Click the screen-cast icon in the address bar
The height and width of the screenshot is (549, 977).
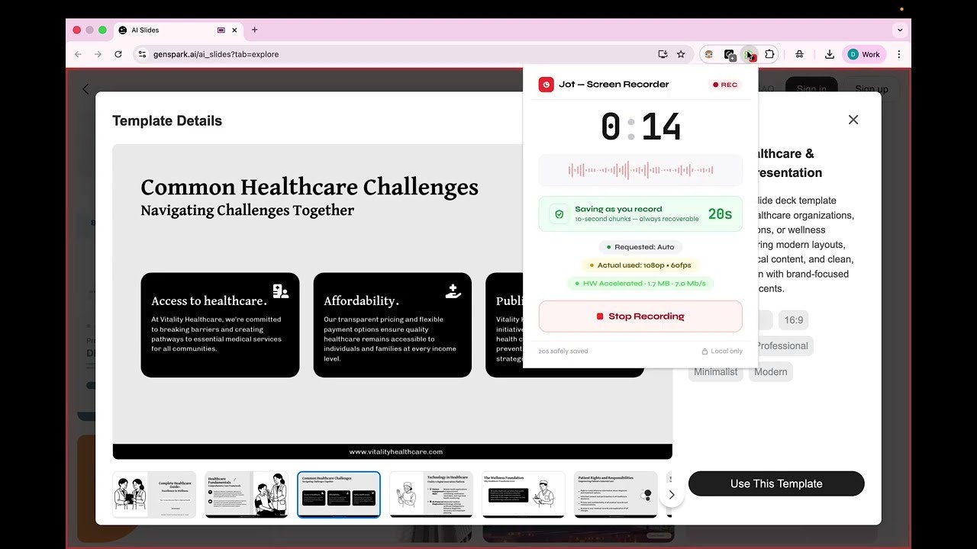[663, 54]
